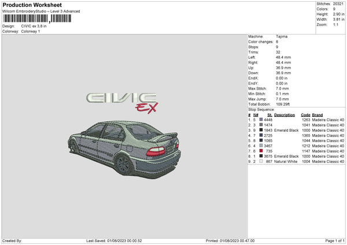Viewport: 347px width, 245px height.
Task: Click the Zoom value 1:1
Action: pyautogui.click(x=335, y=24)
